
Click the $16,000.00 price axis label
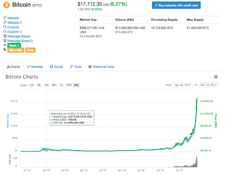pyautogui.click(x=207, y=101)
